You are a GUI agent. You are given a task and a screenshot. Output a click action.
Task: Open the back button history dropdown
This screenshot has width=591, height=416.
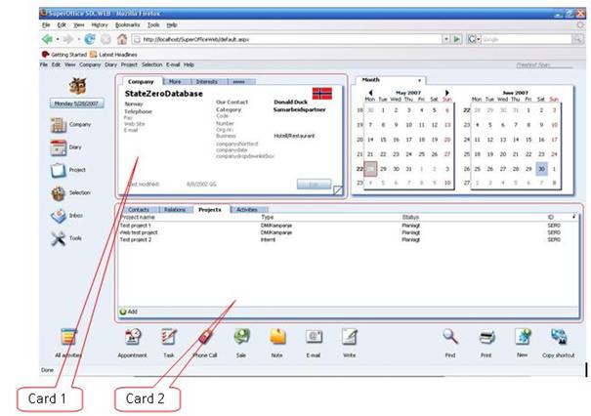click(x=58, y=39)
